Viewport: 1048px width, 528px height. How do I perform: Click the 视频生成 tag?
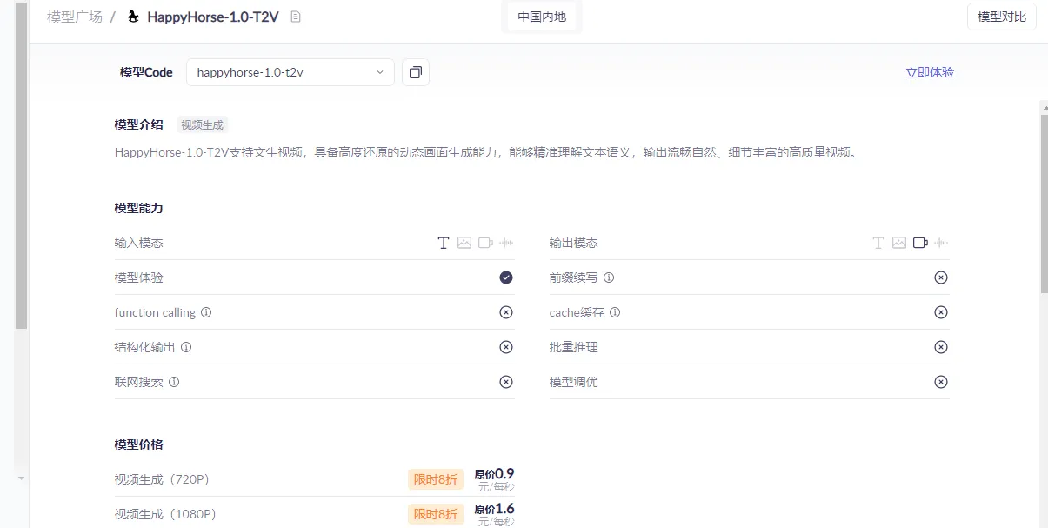pos(203,124)
